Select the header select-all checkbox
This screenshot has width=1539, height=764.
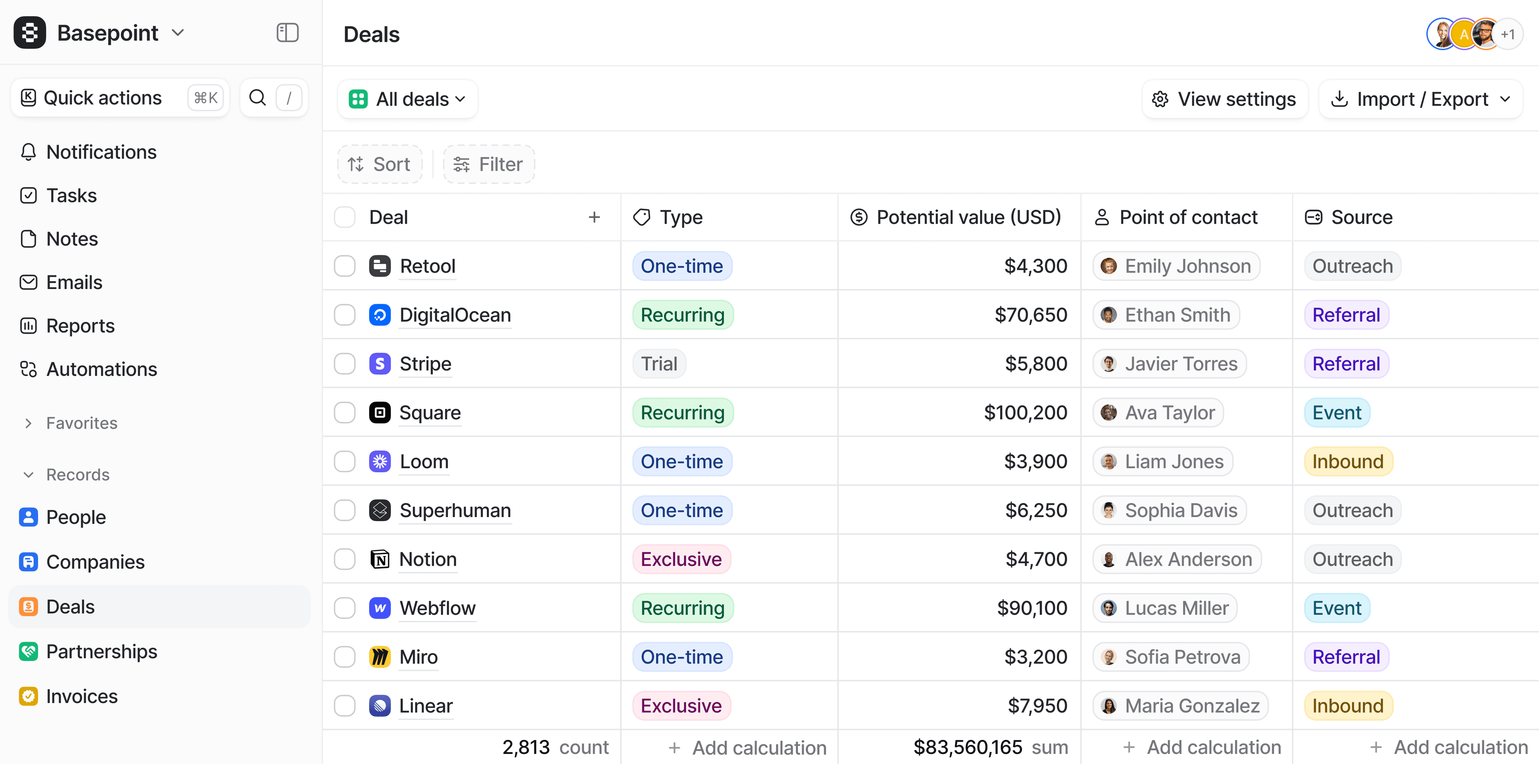(x=345, y=217)
